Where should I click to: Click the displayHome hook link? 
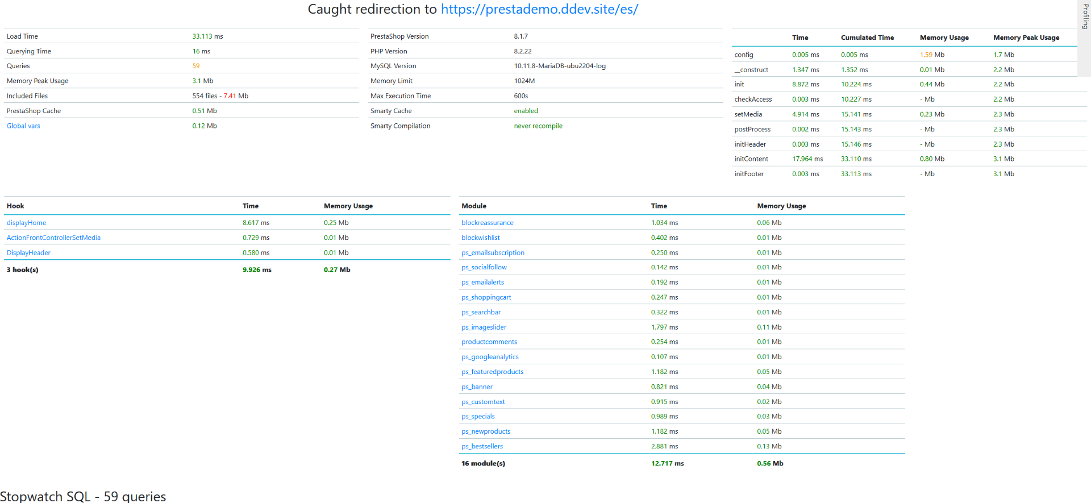click(x=27, y=223)
